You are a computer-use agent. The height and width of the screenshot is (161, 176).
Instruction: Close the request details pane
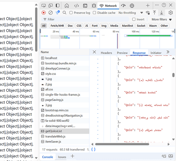[94, 52]
